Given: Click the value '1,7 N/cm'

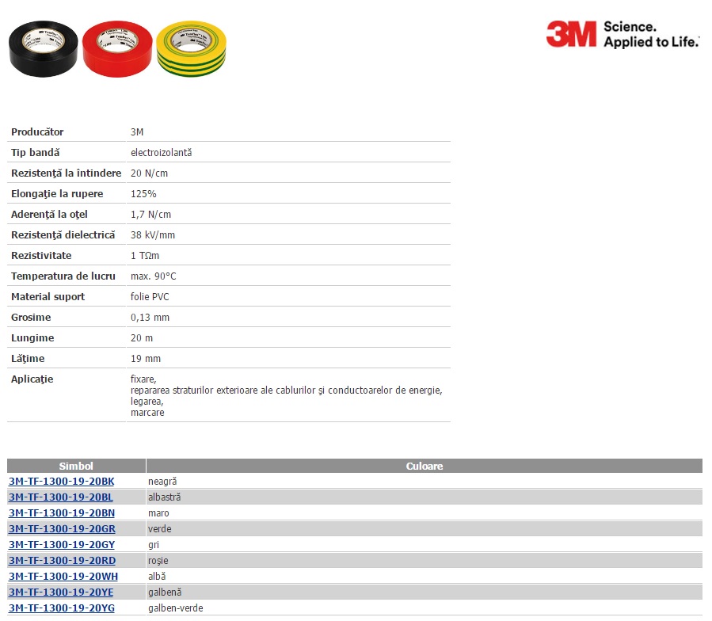Looking at the screenshot, I should point(150,215).
